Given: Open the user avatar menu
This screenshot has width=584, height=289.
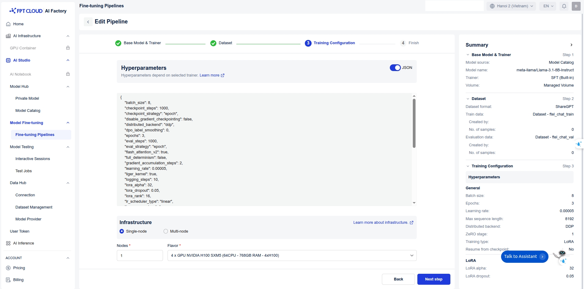Looking at the screenshot, I should click(576, 6).
